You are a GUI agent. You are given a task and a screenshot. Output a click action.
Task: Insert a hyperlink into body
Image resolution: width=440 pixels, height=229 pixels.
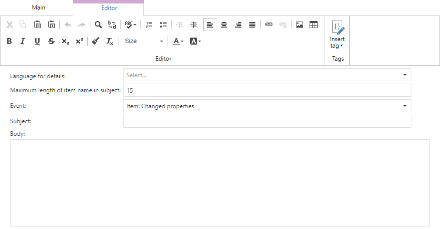coord(269,25)
